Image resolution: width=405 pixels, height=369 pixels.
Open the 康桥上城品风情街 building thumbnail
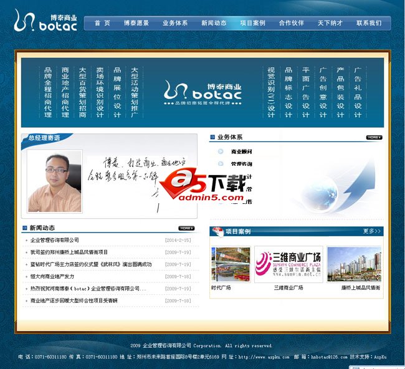click(x=354, y=264)
